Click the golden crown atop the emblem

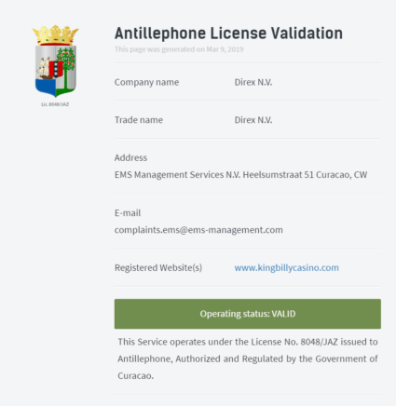[x=55, y=35]
